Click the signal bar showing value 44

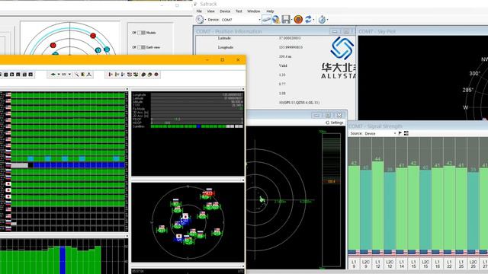pos(377,205)
